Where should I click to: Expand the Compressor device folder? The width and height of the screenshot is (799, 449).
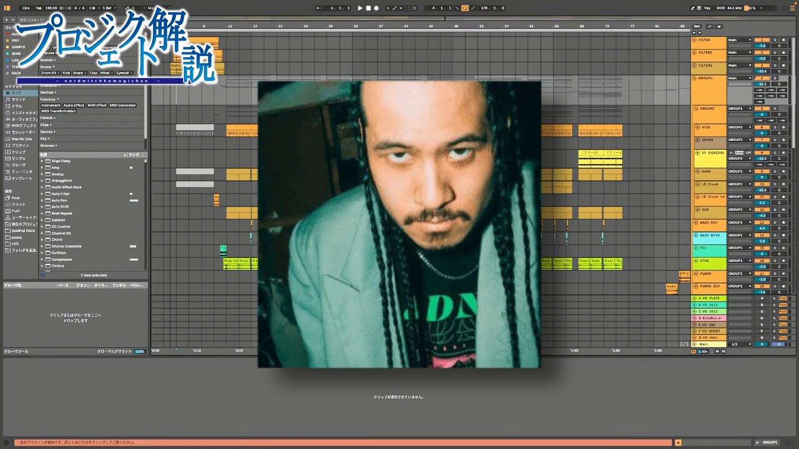(42, 259)
